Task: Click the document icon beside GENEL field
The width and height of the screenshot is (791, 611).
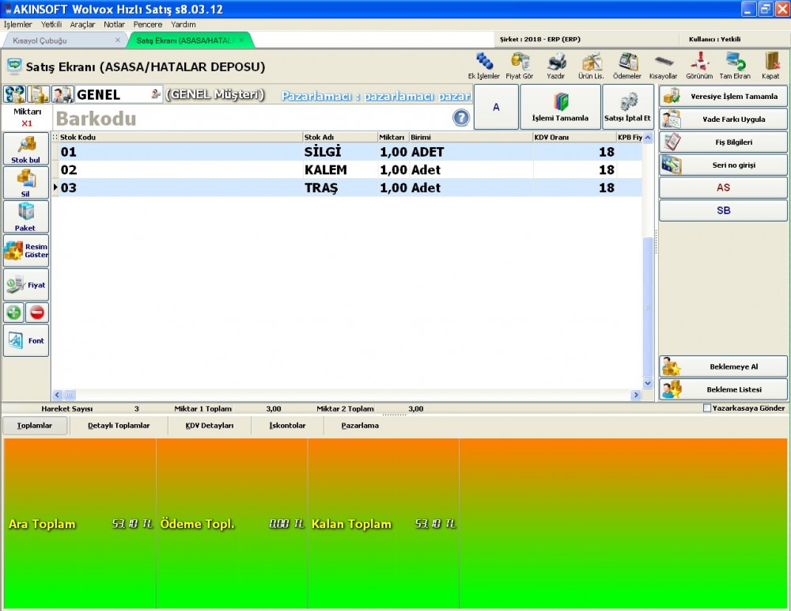Action: click(x=38, y=94)
